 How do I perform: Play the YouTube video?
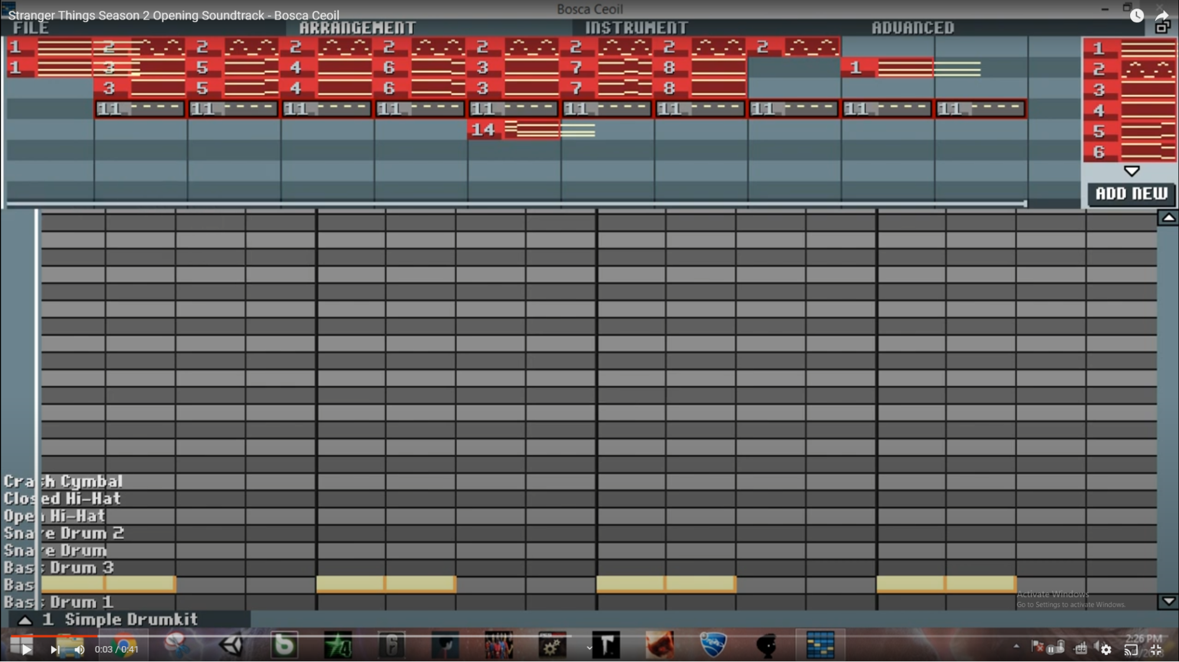[x=26, y=650]
